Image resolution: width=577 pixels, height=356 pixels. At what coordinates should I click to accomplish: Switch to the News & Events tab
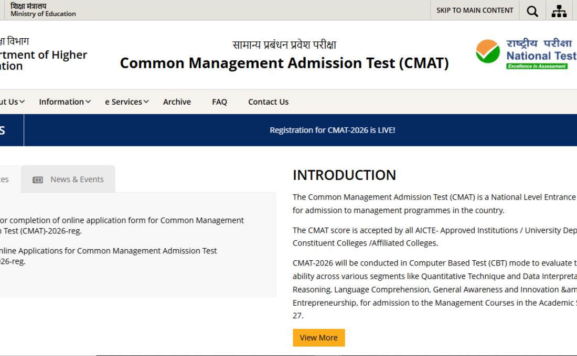click(68, 179)
